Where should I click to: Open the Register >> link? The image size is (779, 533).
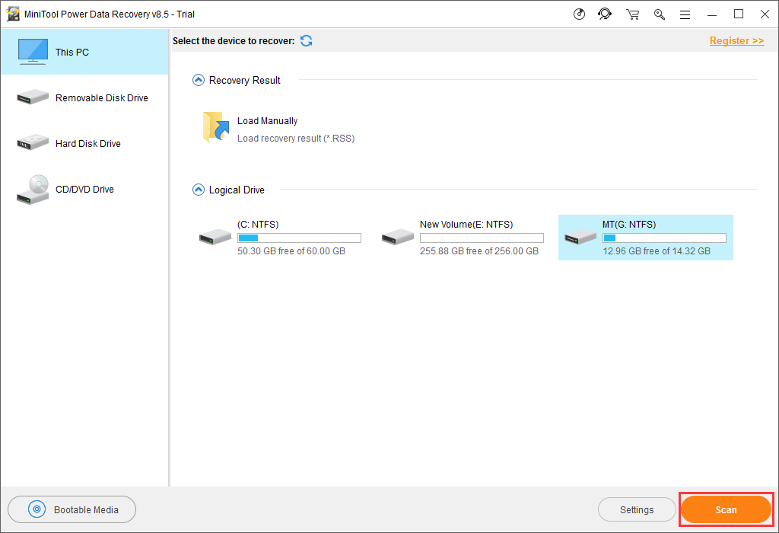736,41
